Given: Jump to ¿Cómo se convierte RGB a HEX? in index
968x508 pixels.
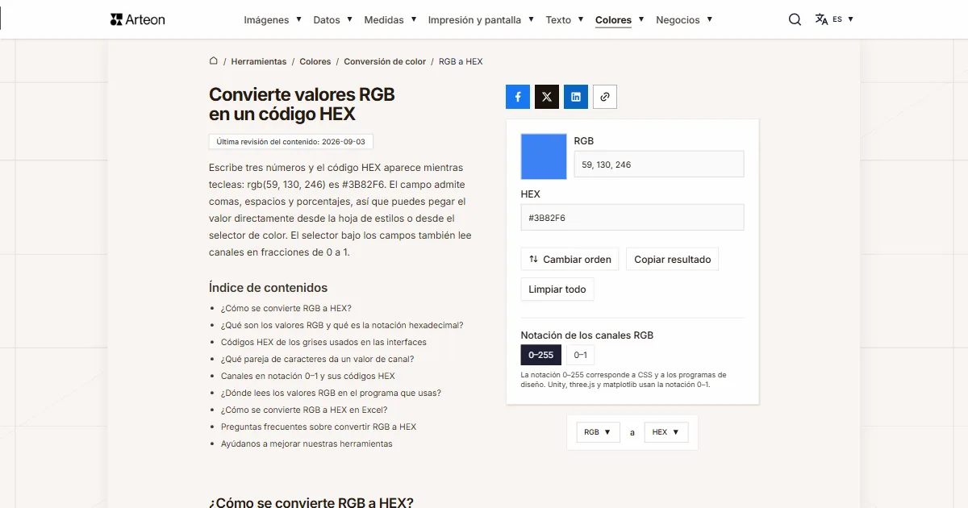Looking at the screenshot, I should pyautogui.click(x=286, y=308).
